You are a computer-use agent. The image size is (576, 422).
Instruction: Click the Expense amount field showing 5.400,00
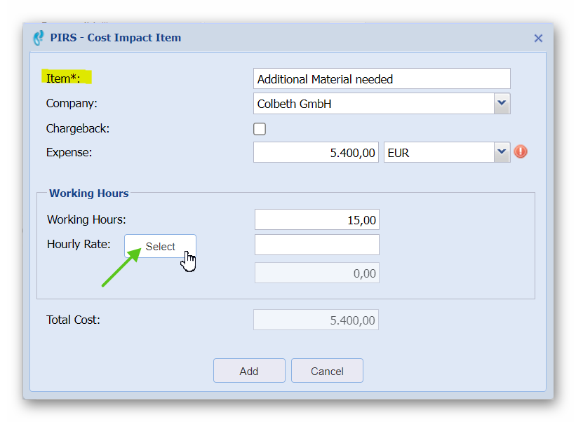click(316, 152)
